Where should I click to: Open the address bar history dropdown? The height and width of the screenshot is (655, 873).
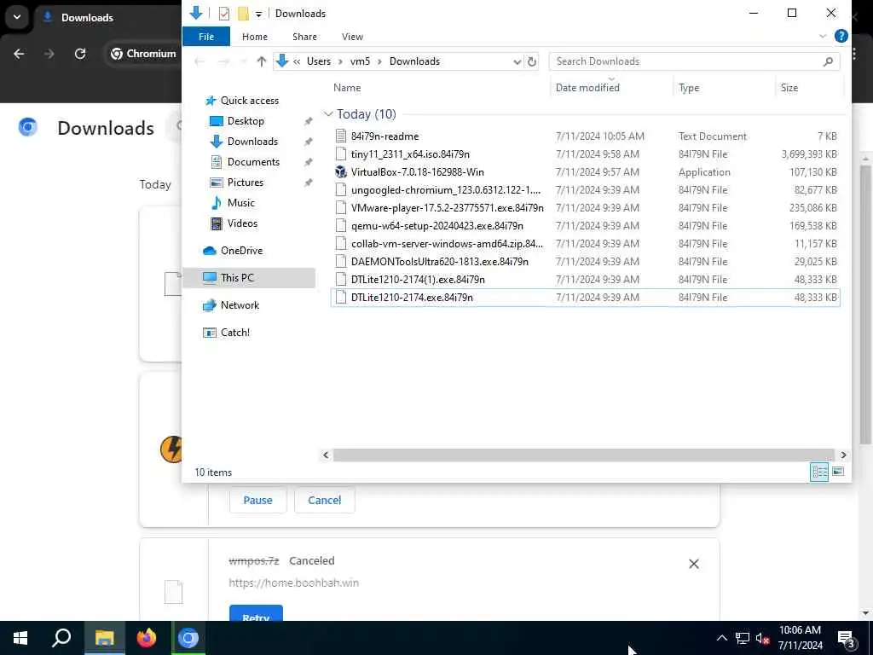[x=517, y=61]
